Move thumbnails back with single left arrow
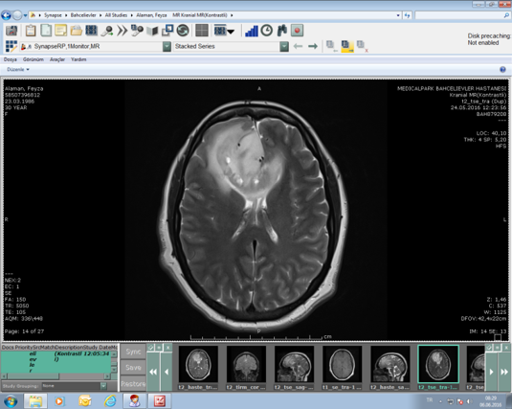This screenshot has width=512, height=409. (167, 372)
